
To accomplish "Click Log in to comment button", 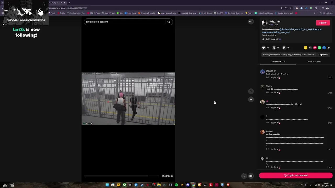I will [296, 175].
